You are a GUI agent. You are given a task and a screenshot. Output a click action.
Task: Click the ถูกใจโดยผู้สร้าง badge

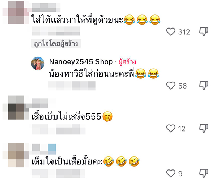tap(56, 44)
